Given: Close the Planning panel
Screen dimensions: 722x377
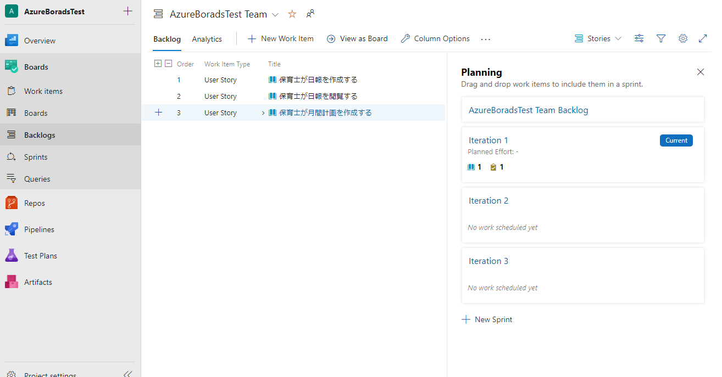Looking at the screenshot, I should coord(701,72).
